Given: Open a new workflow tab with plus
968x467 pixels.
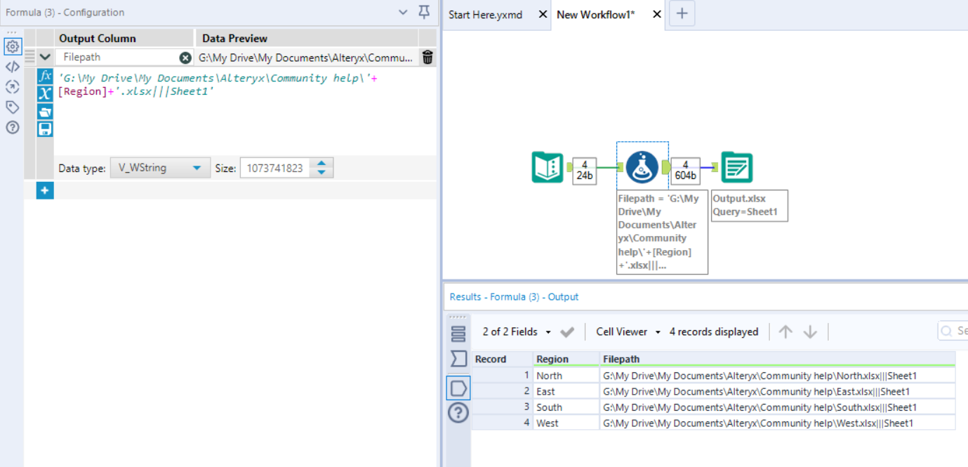Looking at the screenshot, I should tap(682, 15).
